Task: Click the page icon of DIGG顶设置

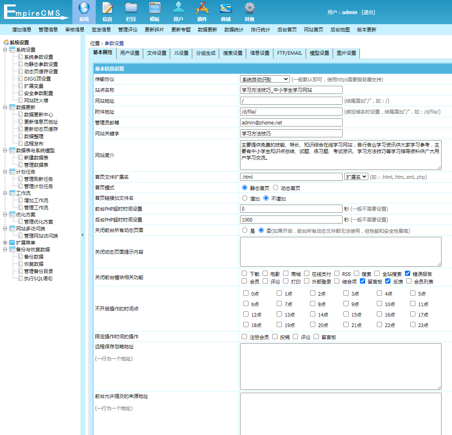Action: (20, 78)
